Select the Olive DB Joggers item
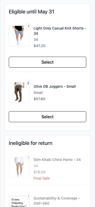 point(47,117)
